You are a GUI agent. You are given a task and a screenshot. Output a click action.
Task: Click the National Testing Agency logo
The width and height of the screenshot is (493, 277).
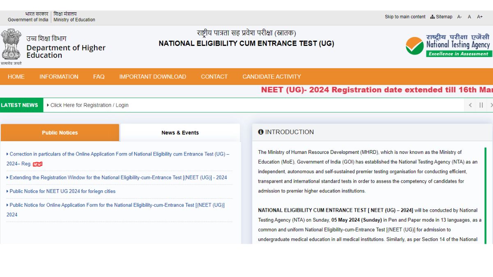coord(448,45)
